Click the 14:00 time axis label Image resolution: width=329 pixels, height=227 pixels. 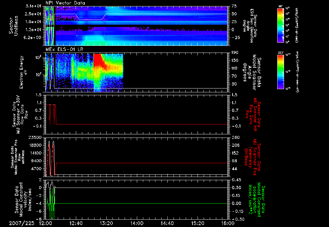pos(137,223)
